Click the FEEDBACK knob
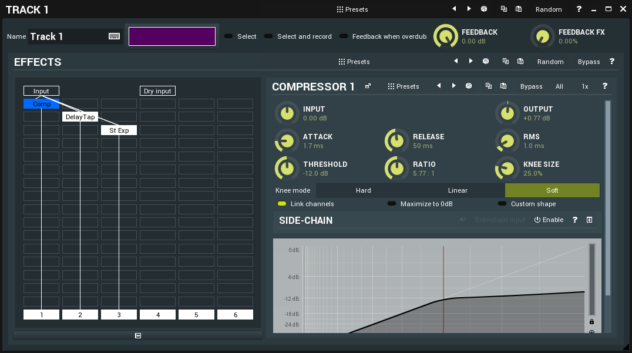The width and height of the screenshot is (632, 353). (445, 36)
